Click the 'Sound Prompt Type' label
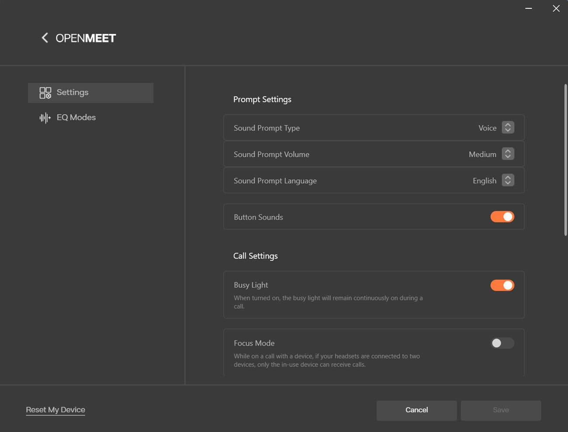Image resolution: width=568 pixels, height=432 pixels. (267, 128)
